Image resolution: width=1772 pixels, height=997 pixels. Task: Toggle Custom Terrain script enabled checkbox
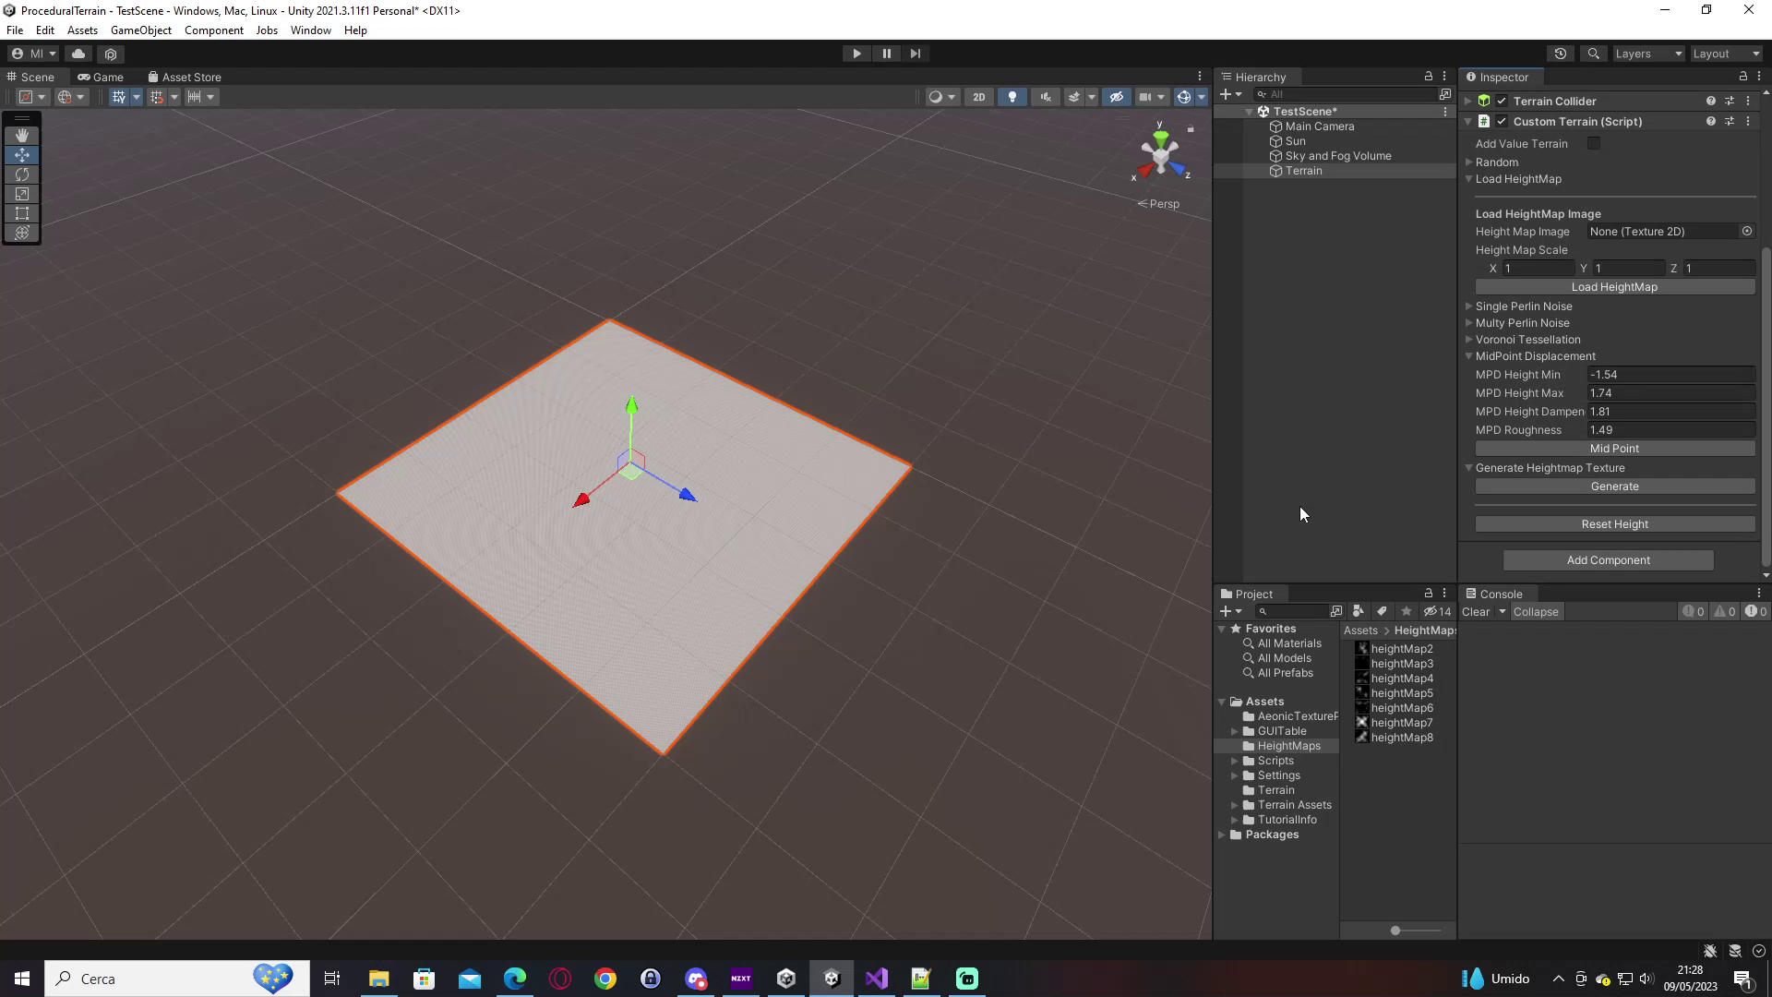pyautogui.click(x=1502, y=122)
